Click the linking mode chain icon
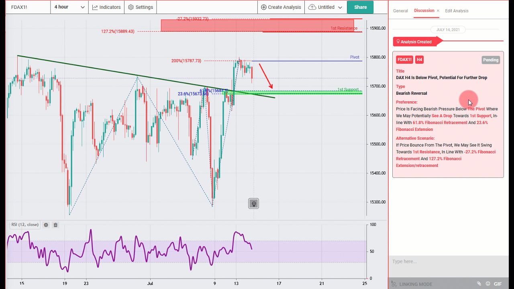The height and width of the screenshot is (289, 514). coord(394,284)
